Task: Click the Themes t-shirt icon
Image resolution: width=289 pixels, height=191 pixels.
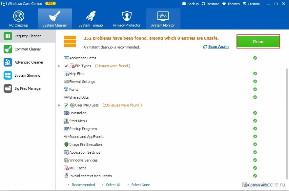Action: [224, 4]
